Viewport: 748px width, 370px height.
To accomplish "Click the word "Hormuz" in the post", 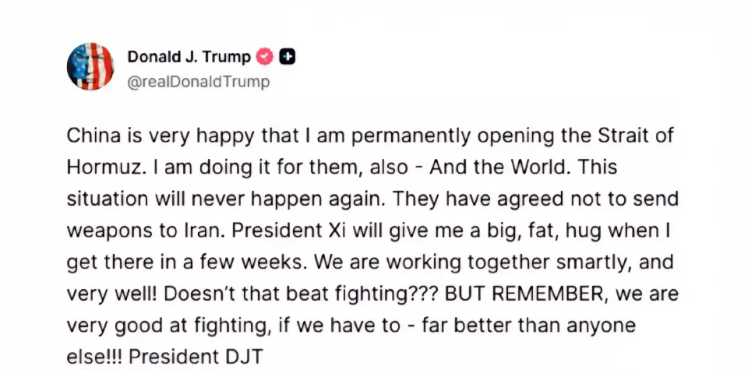I will coord(101,168).
